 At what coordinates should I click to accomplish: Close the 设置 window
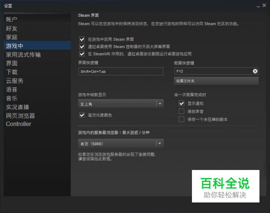[264, 5]
